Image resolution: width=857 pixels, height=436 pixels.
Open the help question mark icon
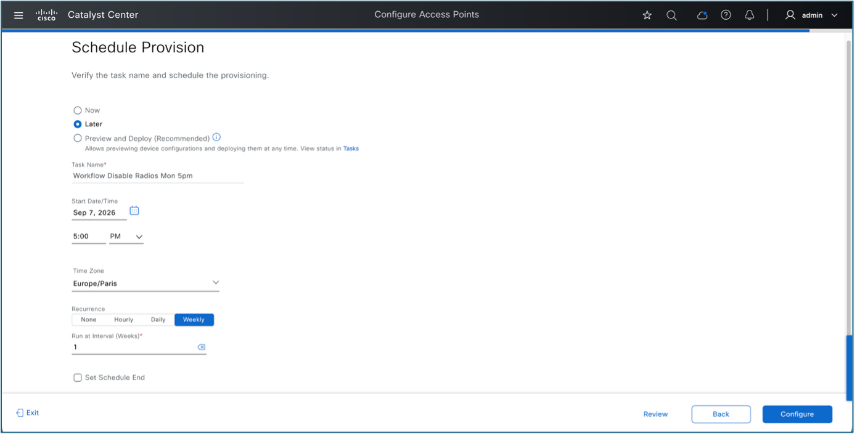[x=726, y=15]
